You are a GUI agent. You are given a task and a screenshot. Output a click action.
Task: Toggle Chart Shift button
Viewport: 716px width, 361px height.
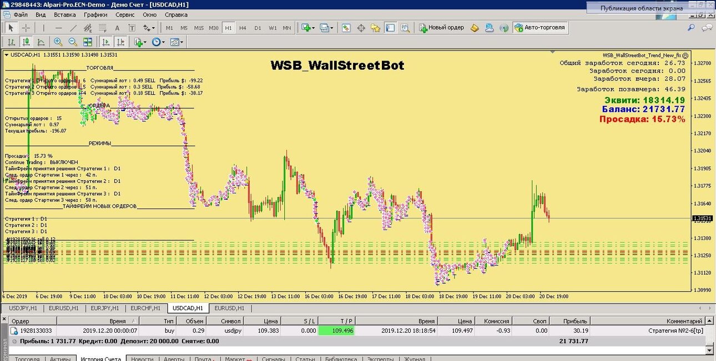pyautogui.click(x=120, y=42)
